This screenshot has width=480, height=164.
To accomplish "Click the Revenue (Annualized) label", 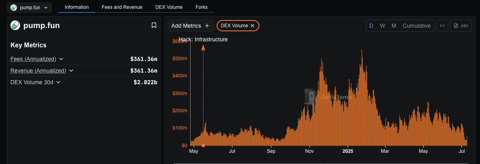I will click(x=38, y=71).
